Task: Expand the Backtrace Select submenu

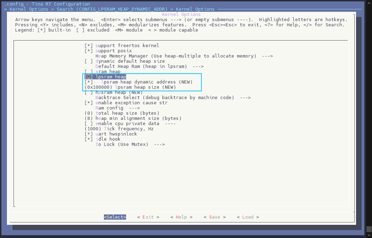Action: (172, 98)
